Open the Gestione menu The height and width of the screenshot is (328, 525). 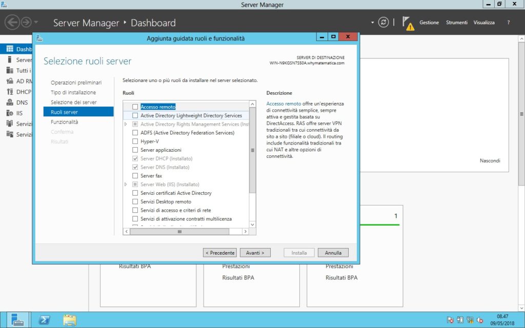(x=429, y=23)
